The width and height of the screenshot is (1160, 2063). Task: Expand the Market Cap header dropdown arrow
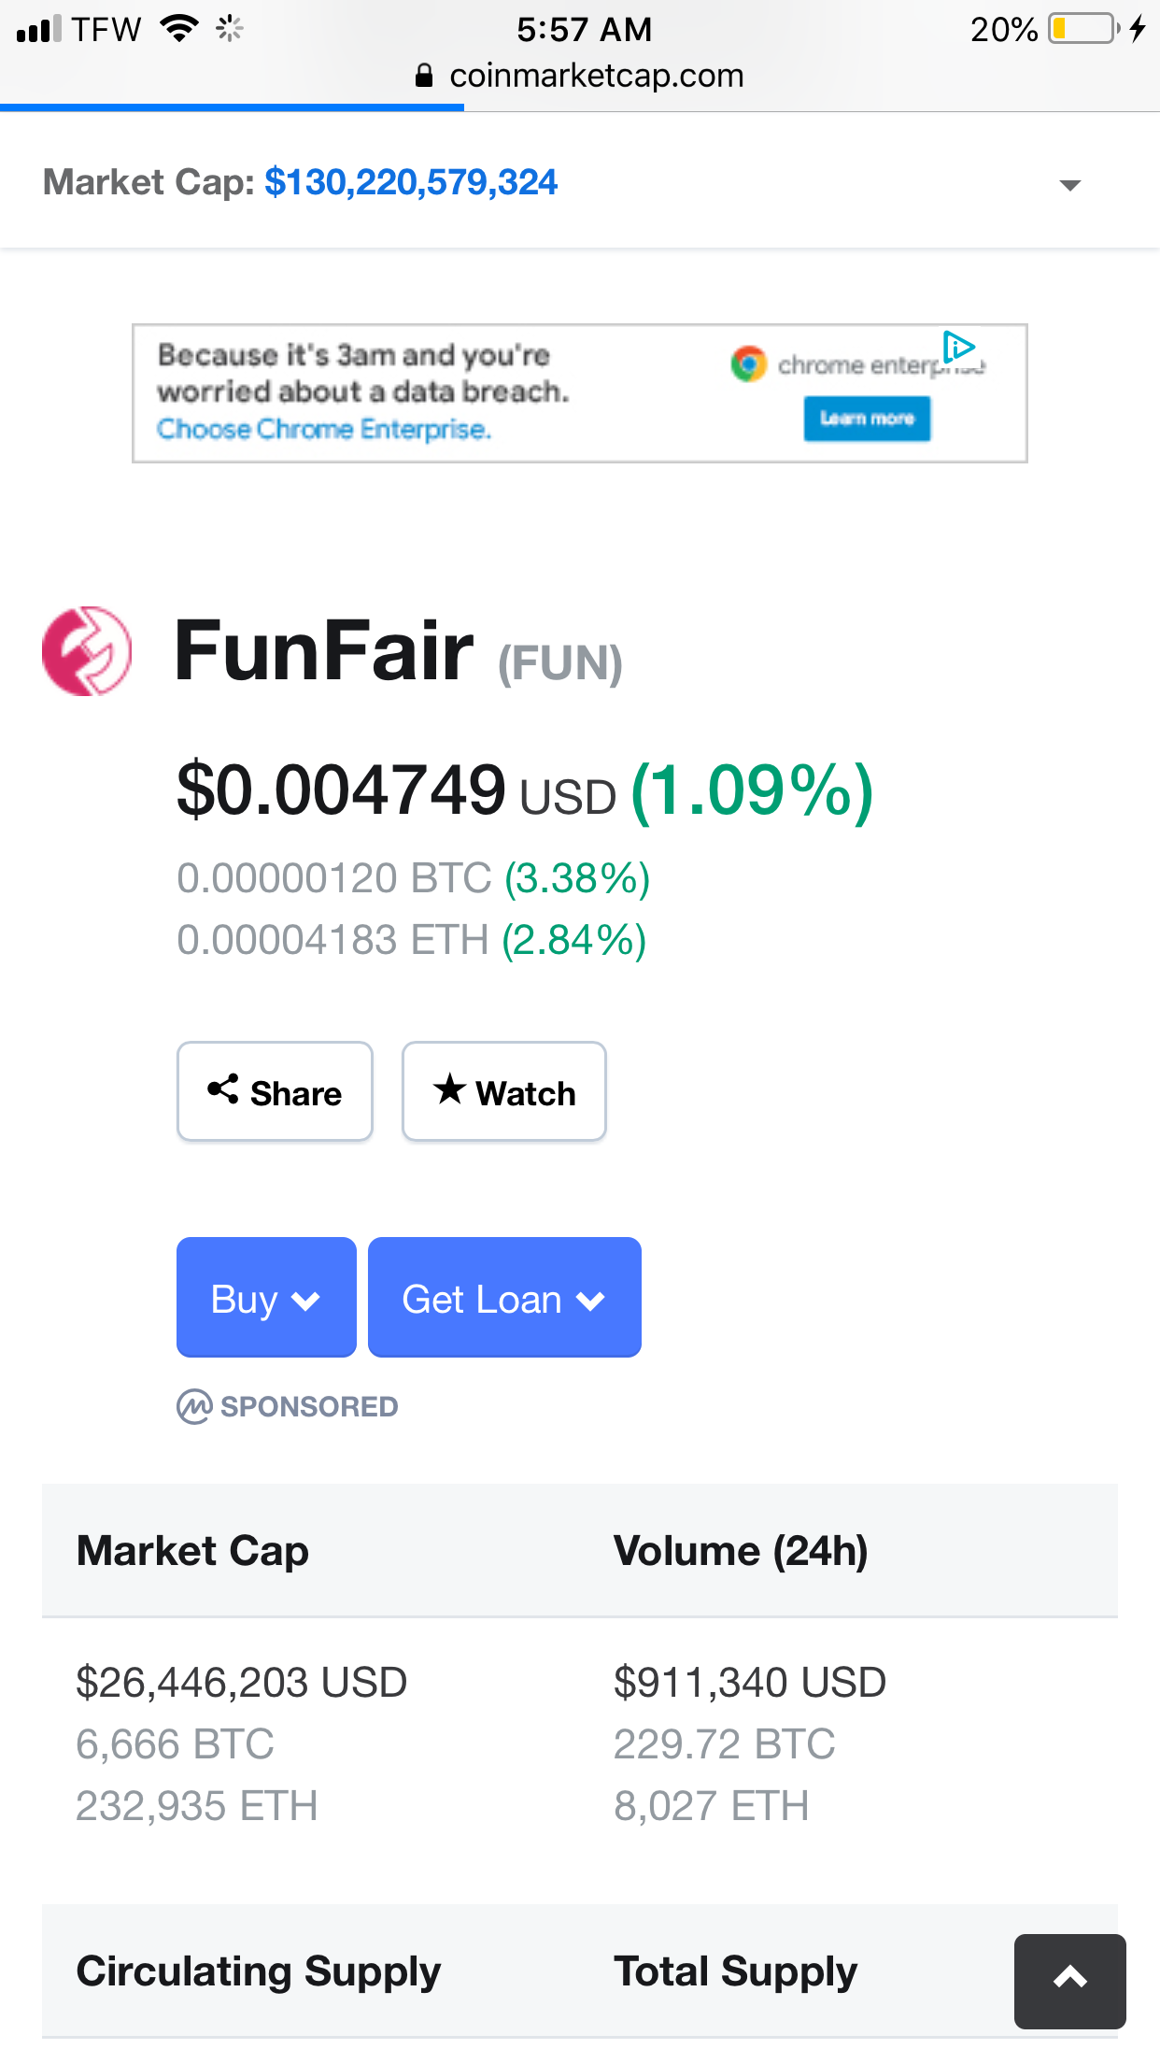[1070, 185]
